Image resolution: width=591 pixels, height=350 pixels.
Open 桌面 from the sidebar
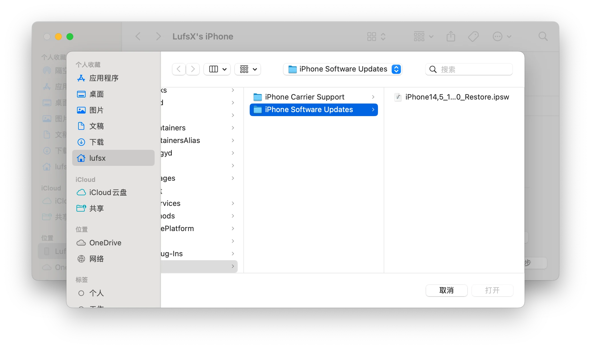(96, 94)
